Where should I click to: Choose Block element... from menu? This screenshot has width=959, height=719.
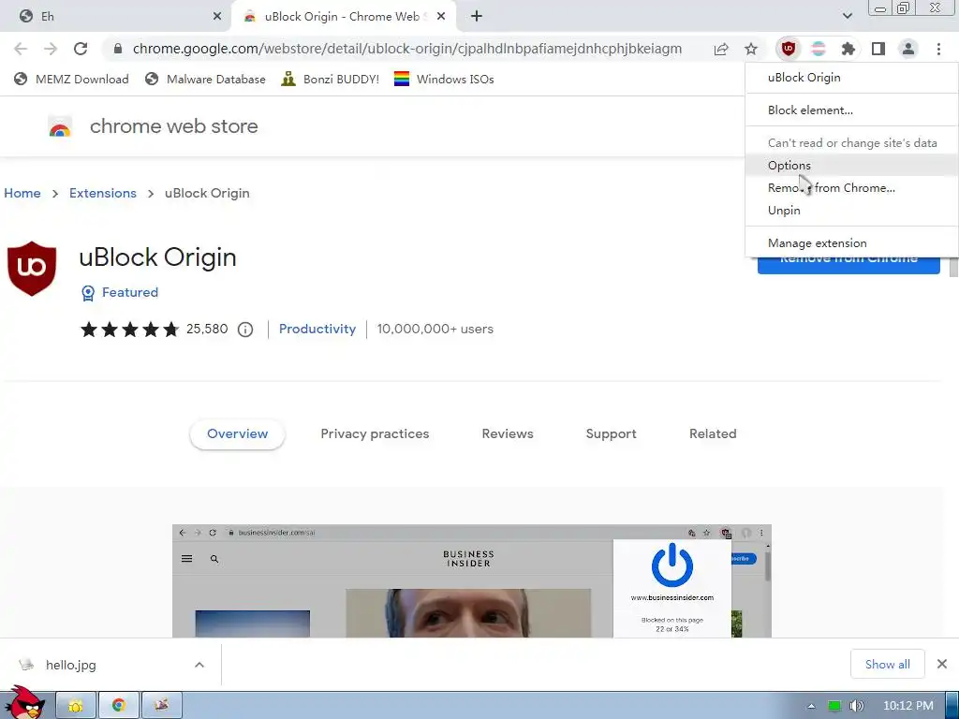(x=851, y=110)
